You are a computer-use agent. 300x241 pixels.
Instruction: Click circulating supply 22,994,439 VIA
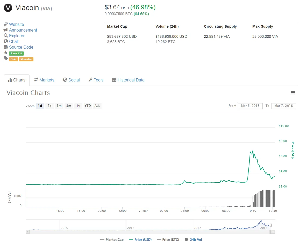pyautogui.click(x=217, y=36)
